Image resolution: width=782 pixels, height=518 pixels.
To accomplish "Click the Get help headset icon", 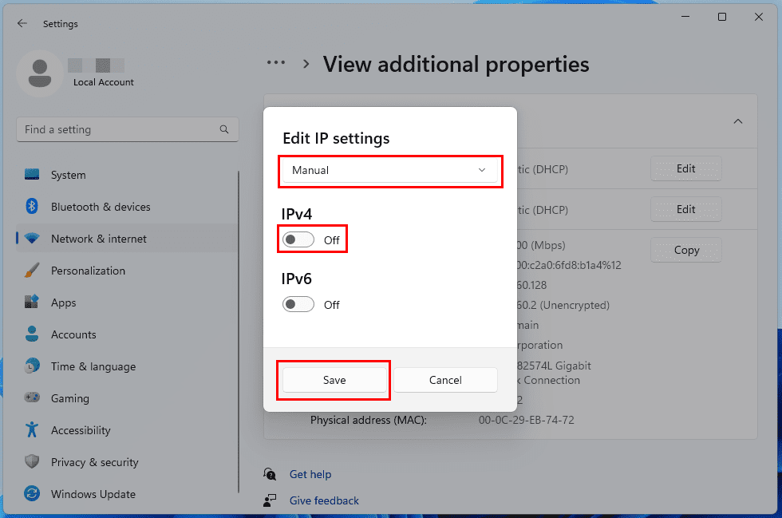I will (270, 474).
